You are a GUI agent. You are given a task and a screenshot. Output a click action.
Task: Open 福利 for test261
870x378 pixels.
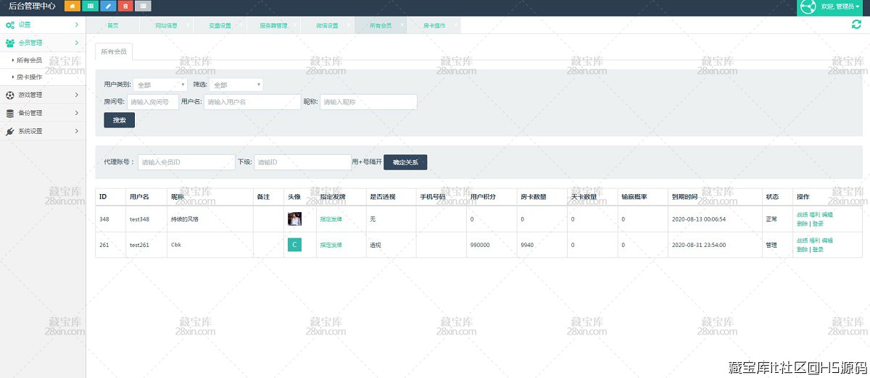[x=814, y=240]
